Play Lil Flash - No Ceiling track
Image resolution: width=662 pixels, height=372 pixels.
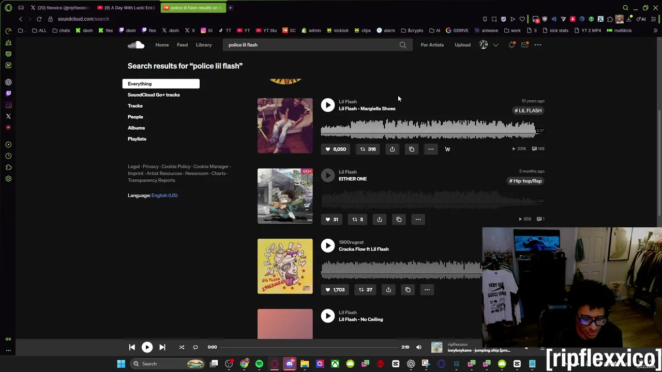click(327, 316)
